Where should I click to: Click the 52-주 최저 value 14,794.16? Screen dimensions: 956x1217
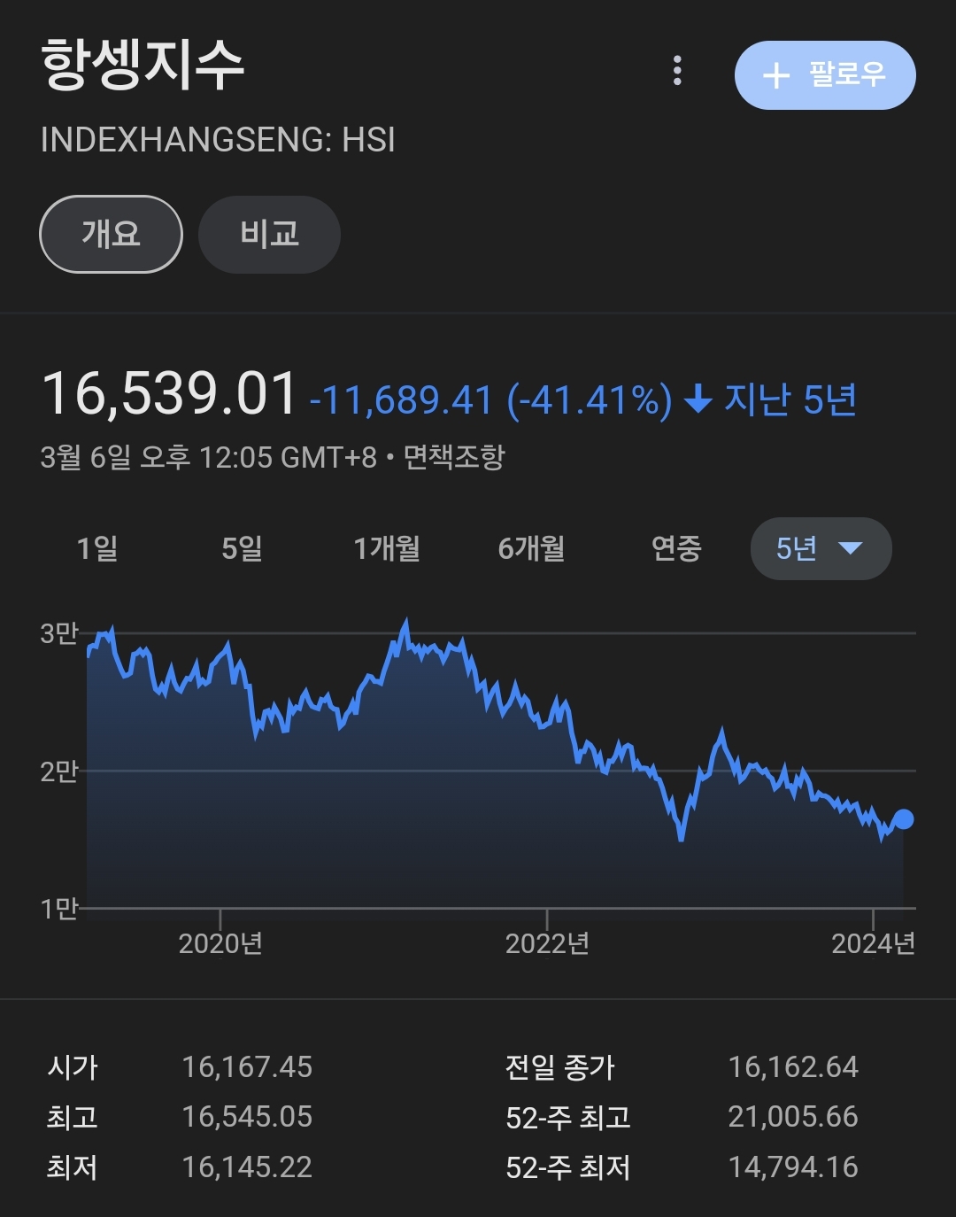[x=793, y=1167]
